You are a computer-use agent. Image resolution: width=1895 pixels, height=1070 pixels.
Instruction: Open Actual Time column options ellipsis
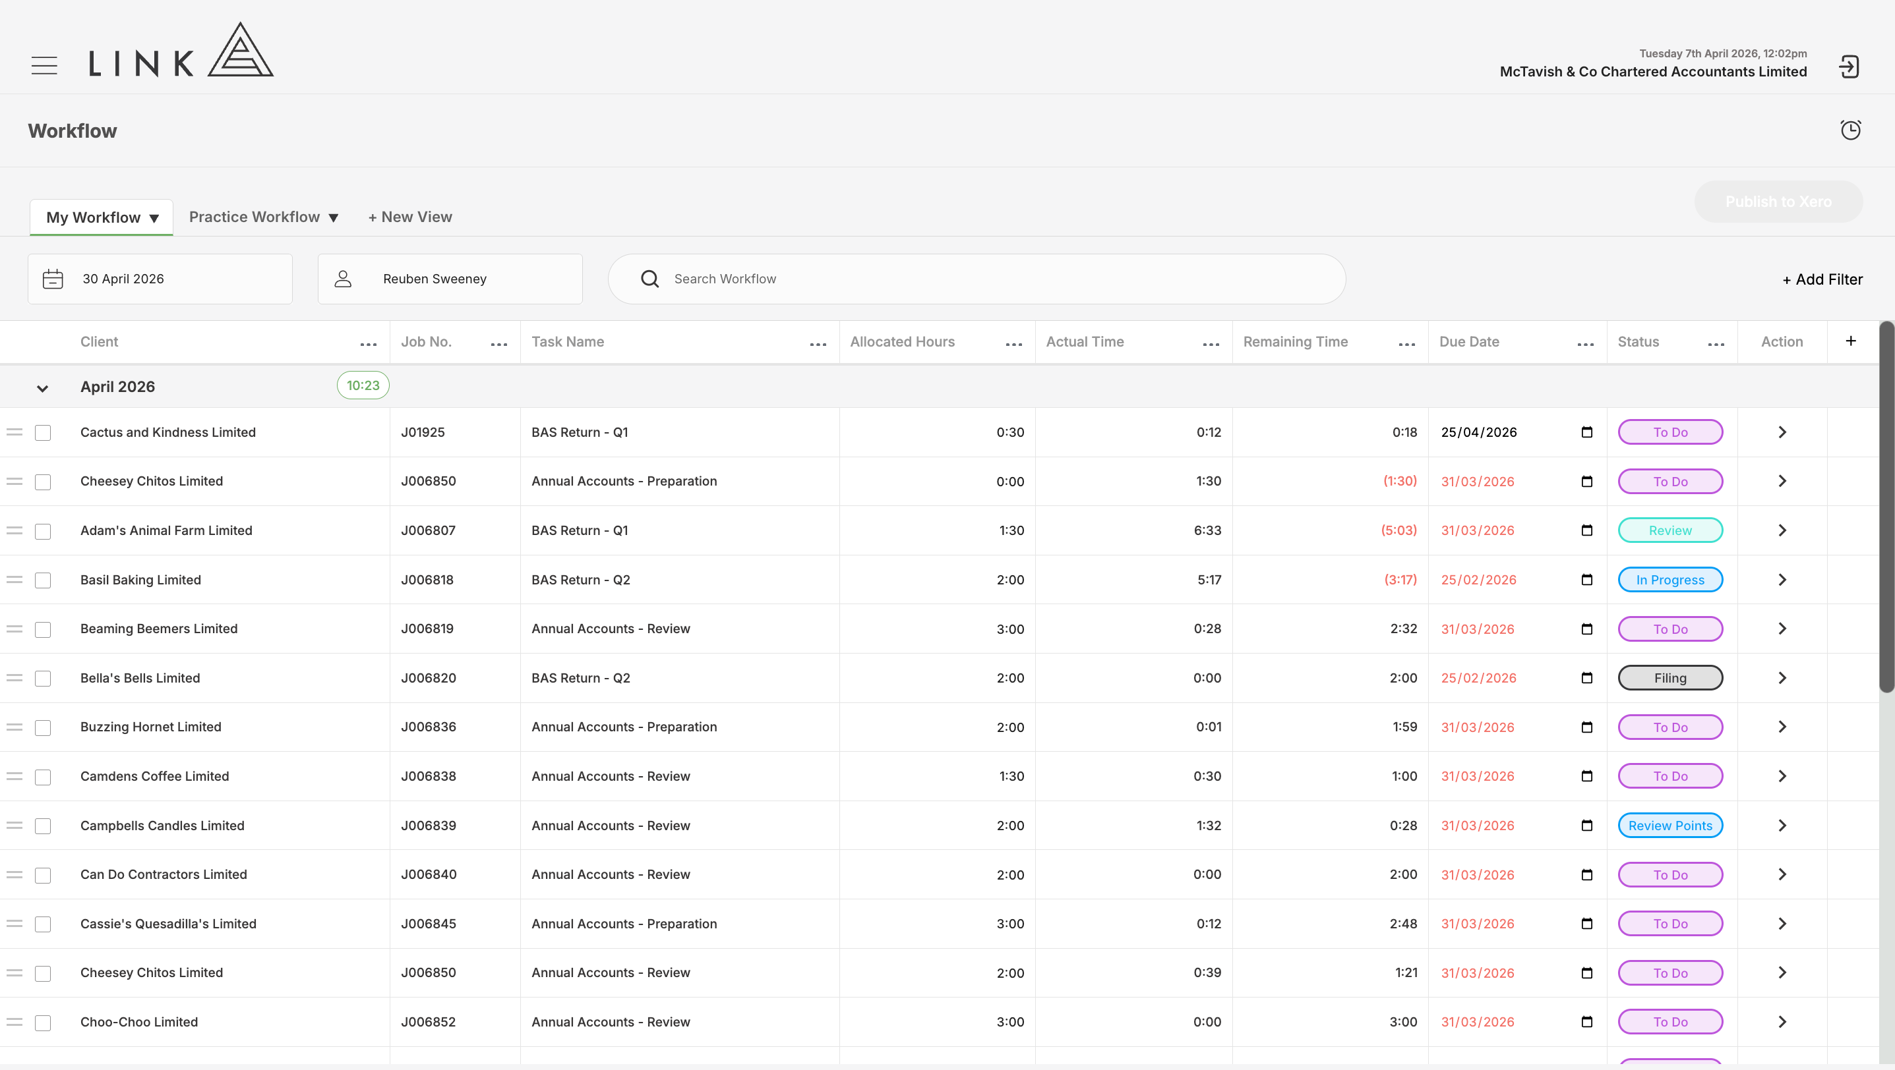1211,344
